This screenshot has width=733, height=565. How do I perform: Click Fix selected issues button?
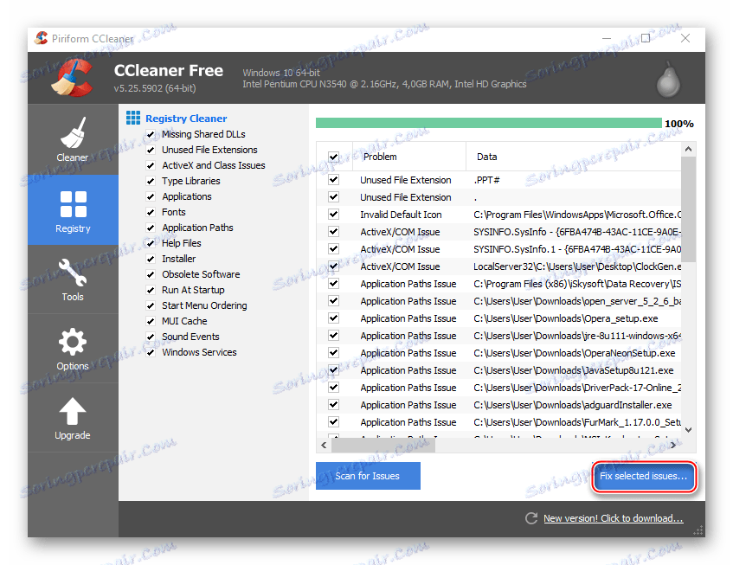[x=644, y=476]
